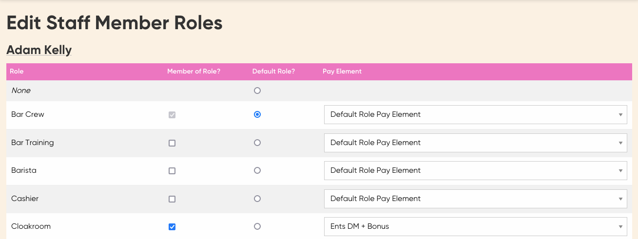Open Bar Crew pay element dropdown
The image size is (638, 239).
coord(475,114)
